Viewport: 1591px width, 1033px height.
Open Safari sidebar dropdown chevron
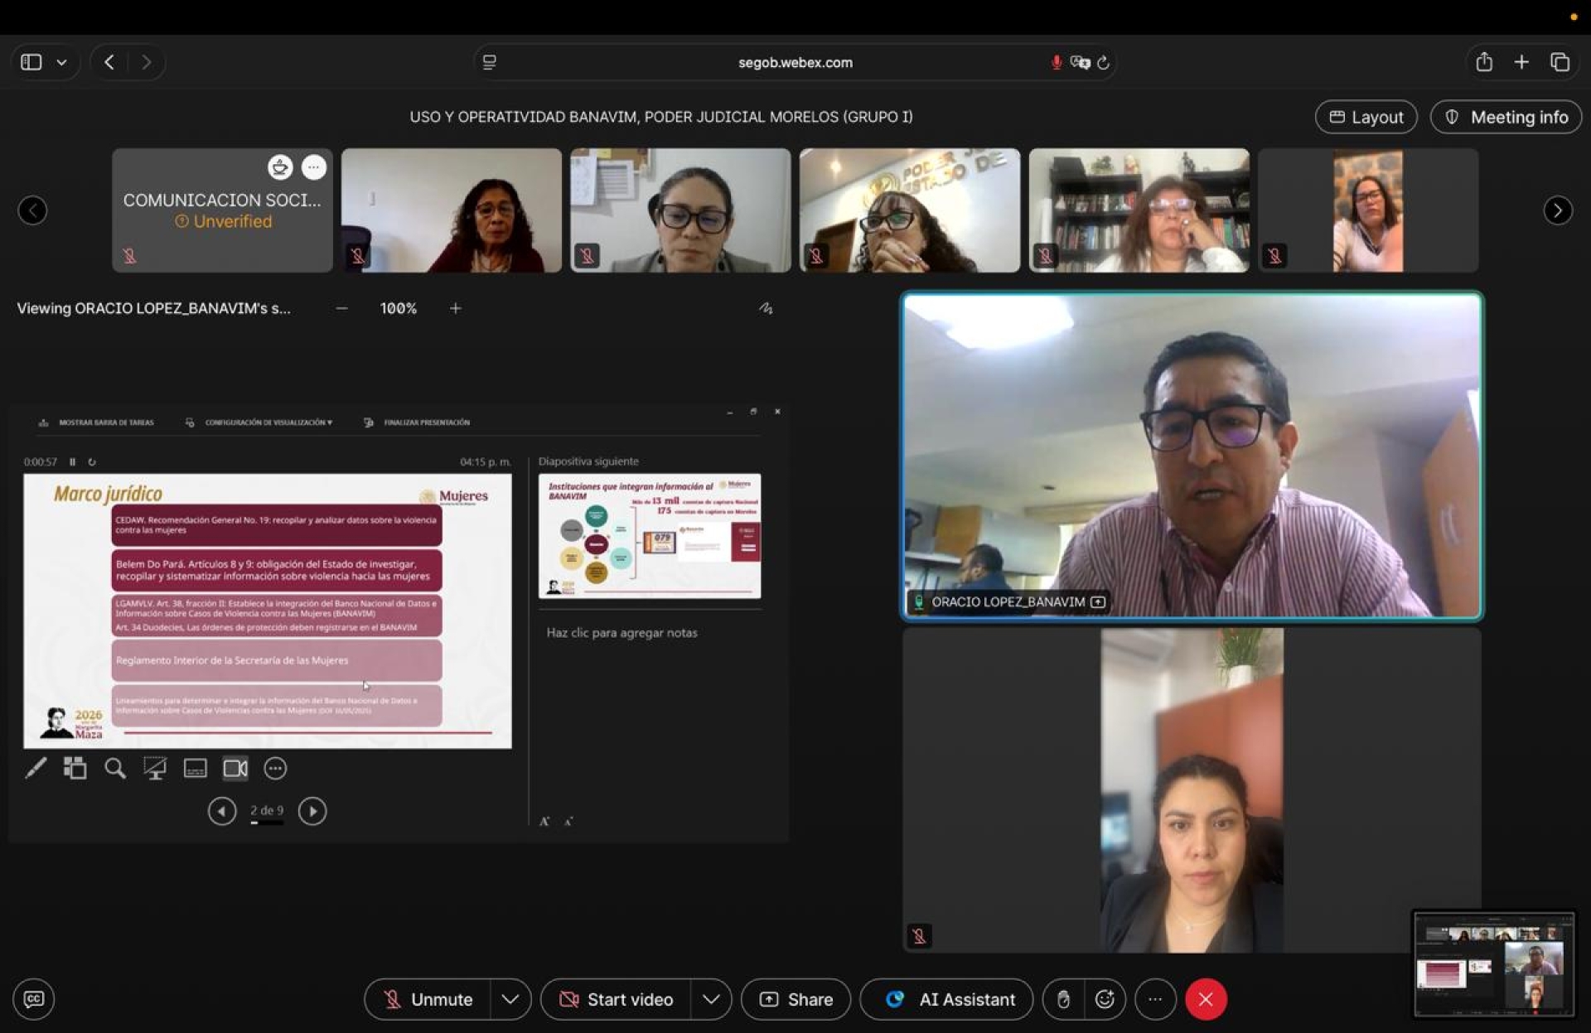pos(61,62)
